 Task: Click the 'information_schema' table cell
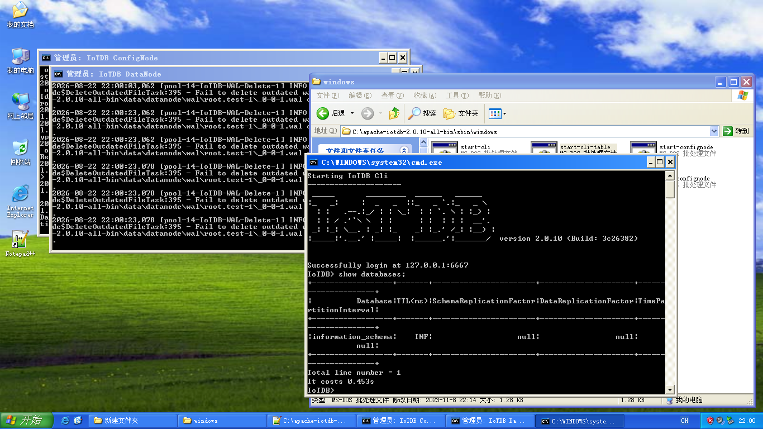pyautogui.click(x=352, y=337)
